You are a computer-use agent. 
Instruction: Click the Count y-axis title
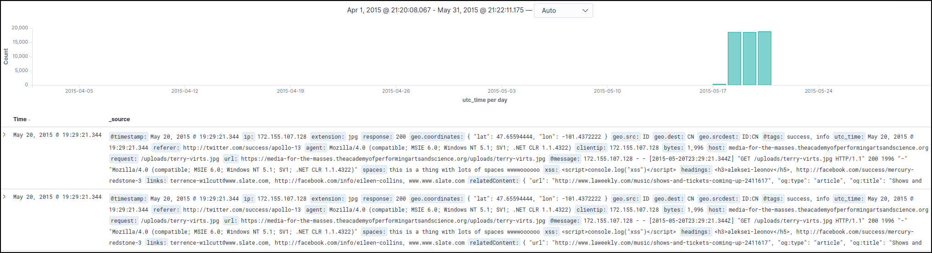6,56
